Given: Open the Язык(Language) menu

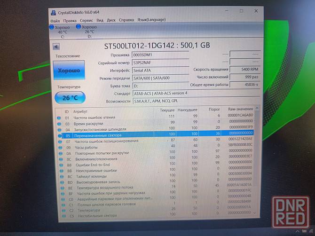Looking at the screenshot, I should tap(151, 20).
